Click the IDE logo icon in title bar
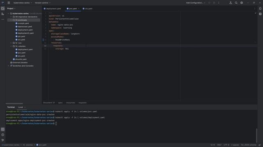The image size is (263, 147). pos(3,3)
